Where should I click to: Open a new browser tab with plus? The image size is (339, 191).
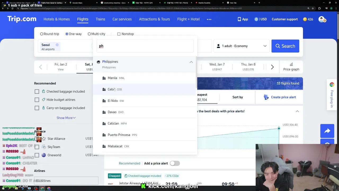coord(259,3)
